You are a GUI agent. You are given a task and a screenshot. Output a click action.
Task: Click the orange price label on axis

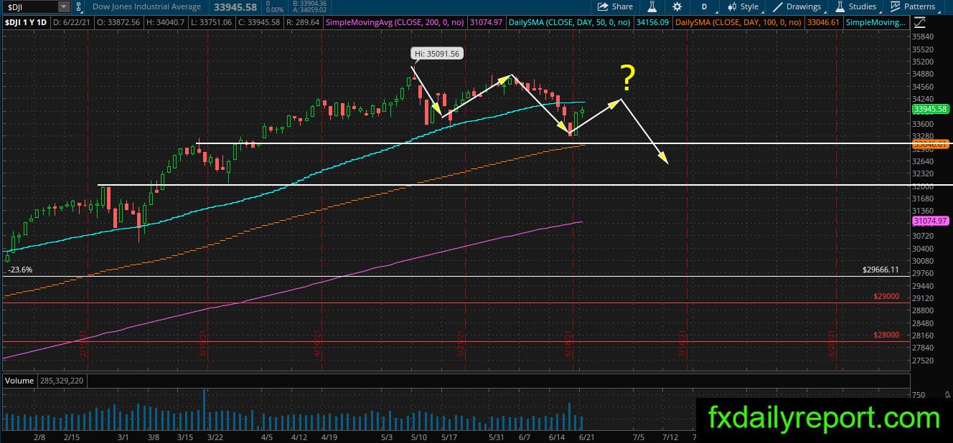[x=931, y=144]
